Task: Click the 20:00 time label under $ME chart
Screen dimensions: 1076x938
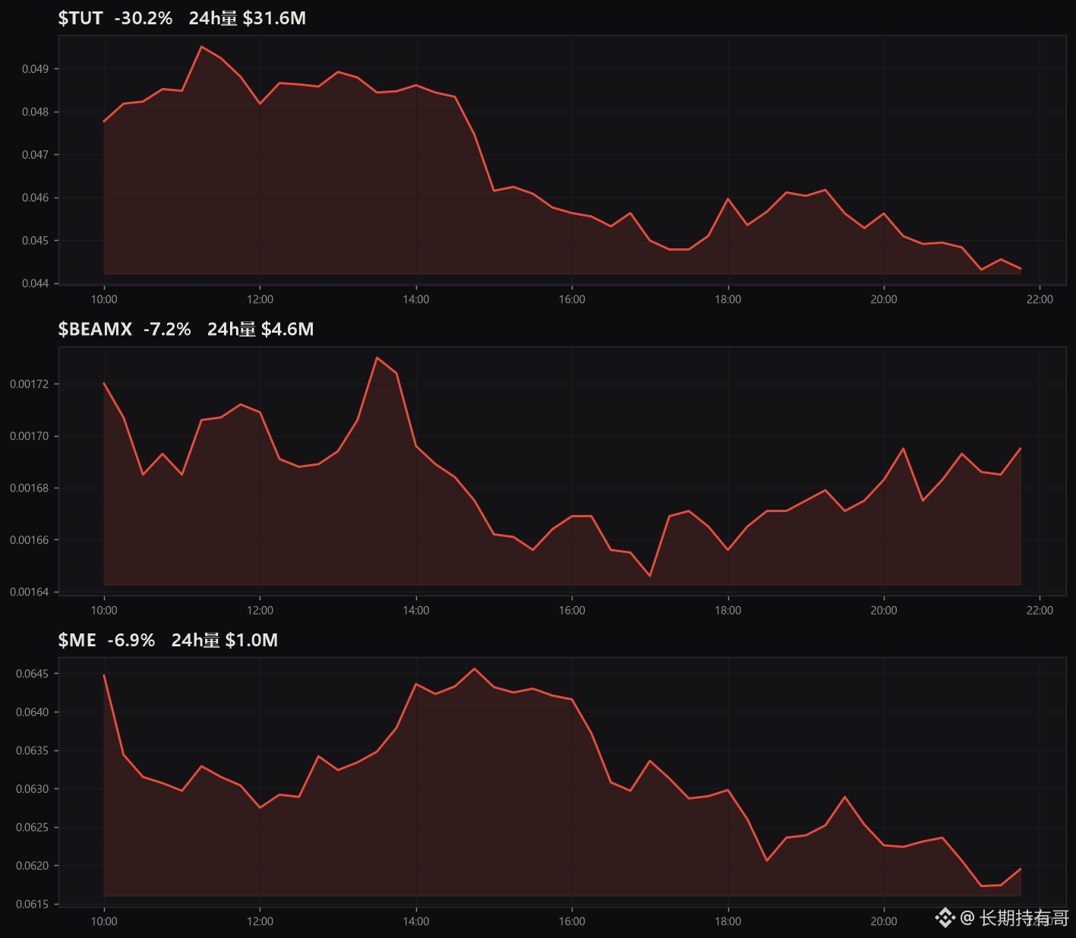Action: 884,921
